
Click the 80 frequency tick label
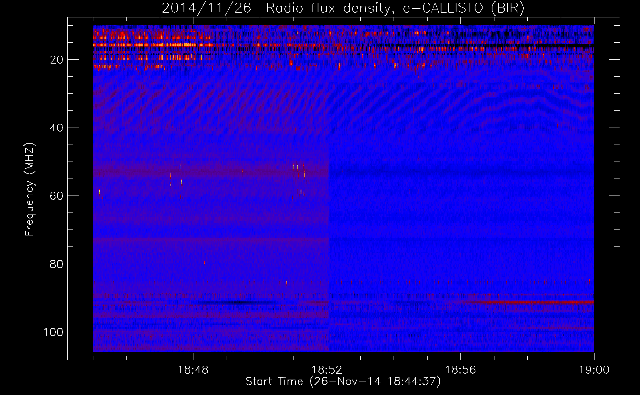pos(57,264)
